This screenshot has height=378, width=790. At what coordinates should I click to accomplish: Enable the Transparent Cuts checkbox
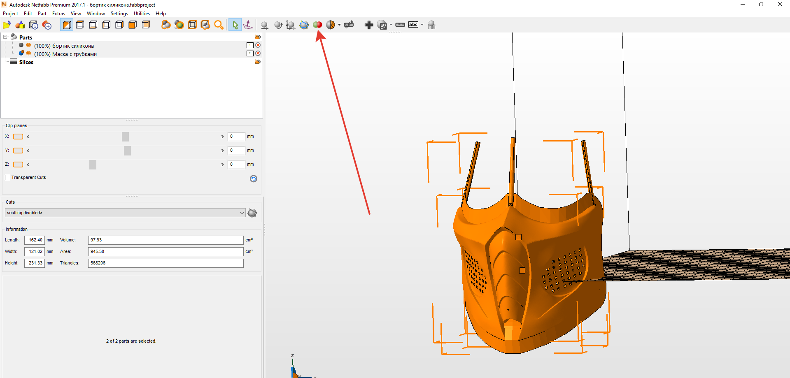click(x=7, y=177)
